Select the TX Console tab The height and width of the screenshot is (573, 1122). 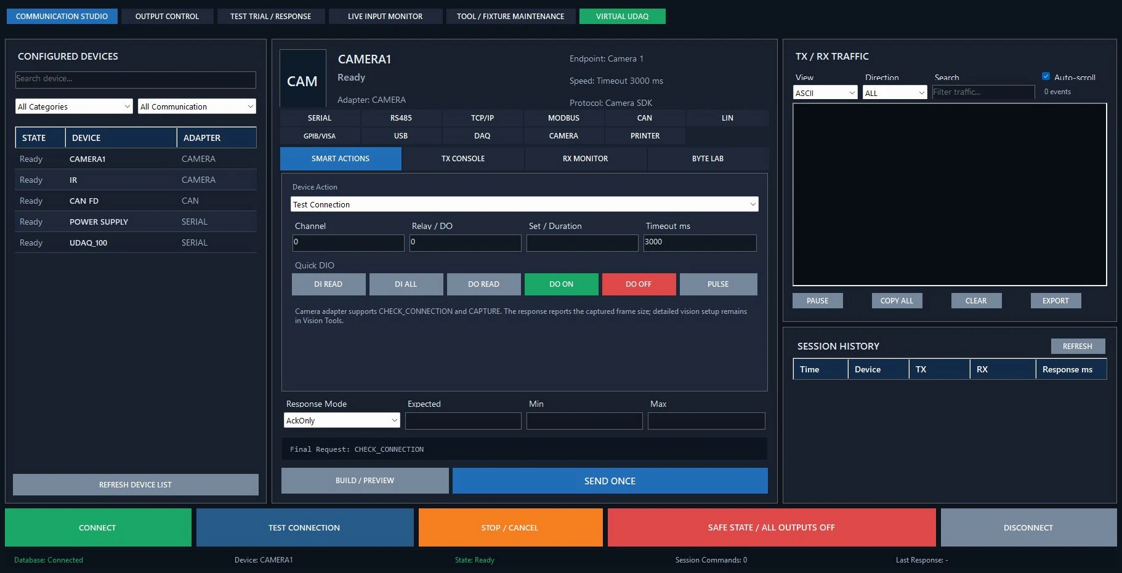463,159
